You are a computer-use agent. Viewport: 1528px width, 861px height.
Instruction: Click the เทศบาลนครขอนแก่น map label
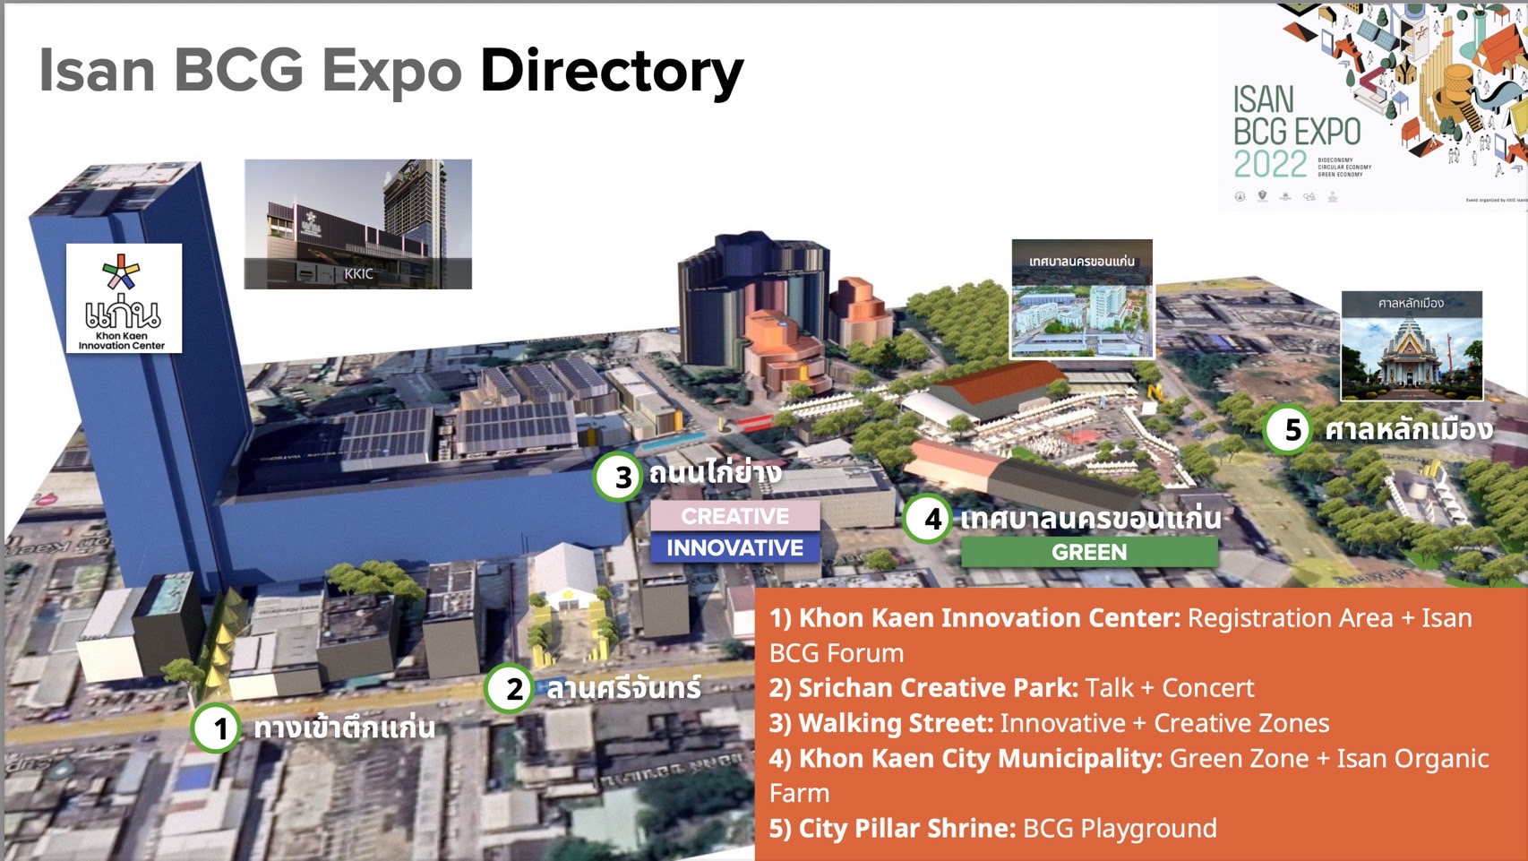click(1091, 517)
